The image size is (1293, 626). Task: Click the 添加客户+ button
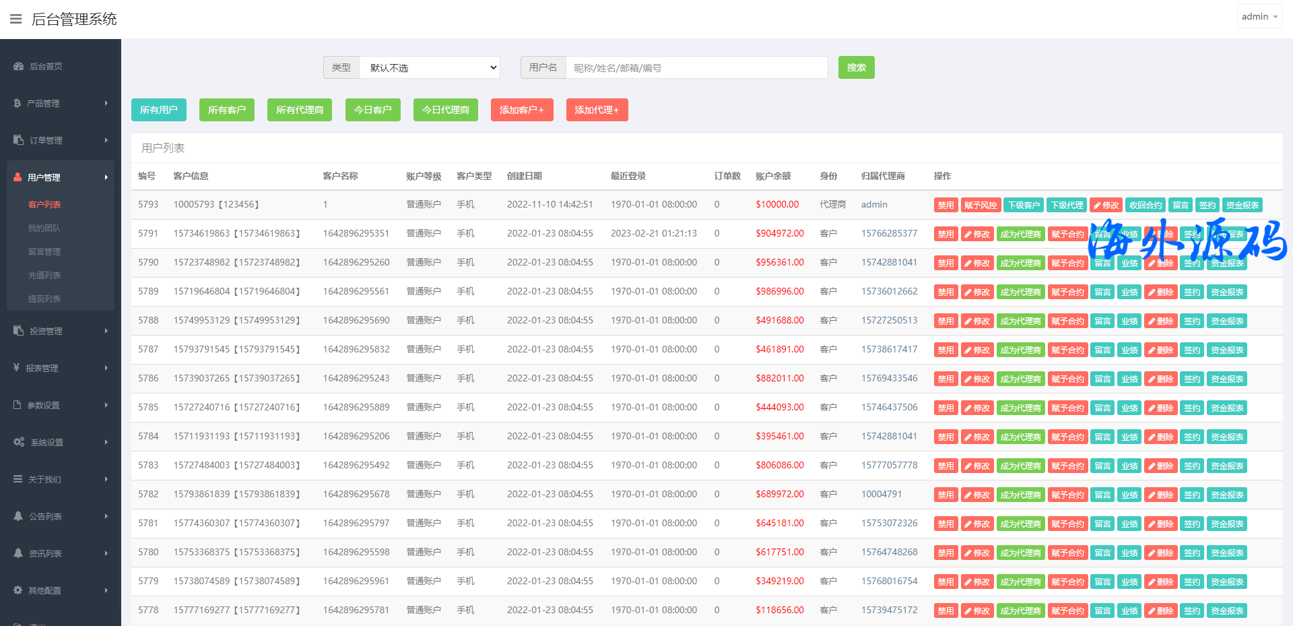point(522,110)
